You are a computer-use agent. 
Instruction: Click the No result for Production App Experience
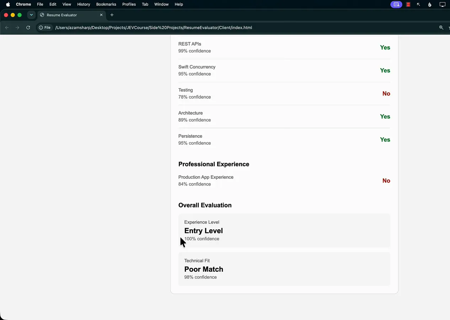click(386, 181)
